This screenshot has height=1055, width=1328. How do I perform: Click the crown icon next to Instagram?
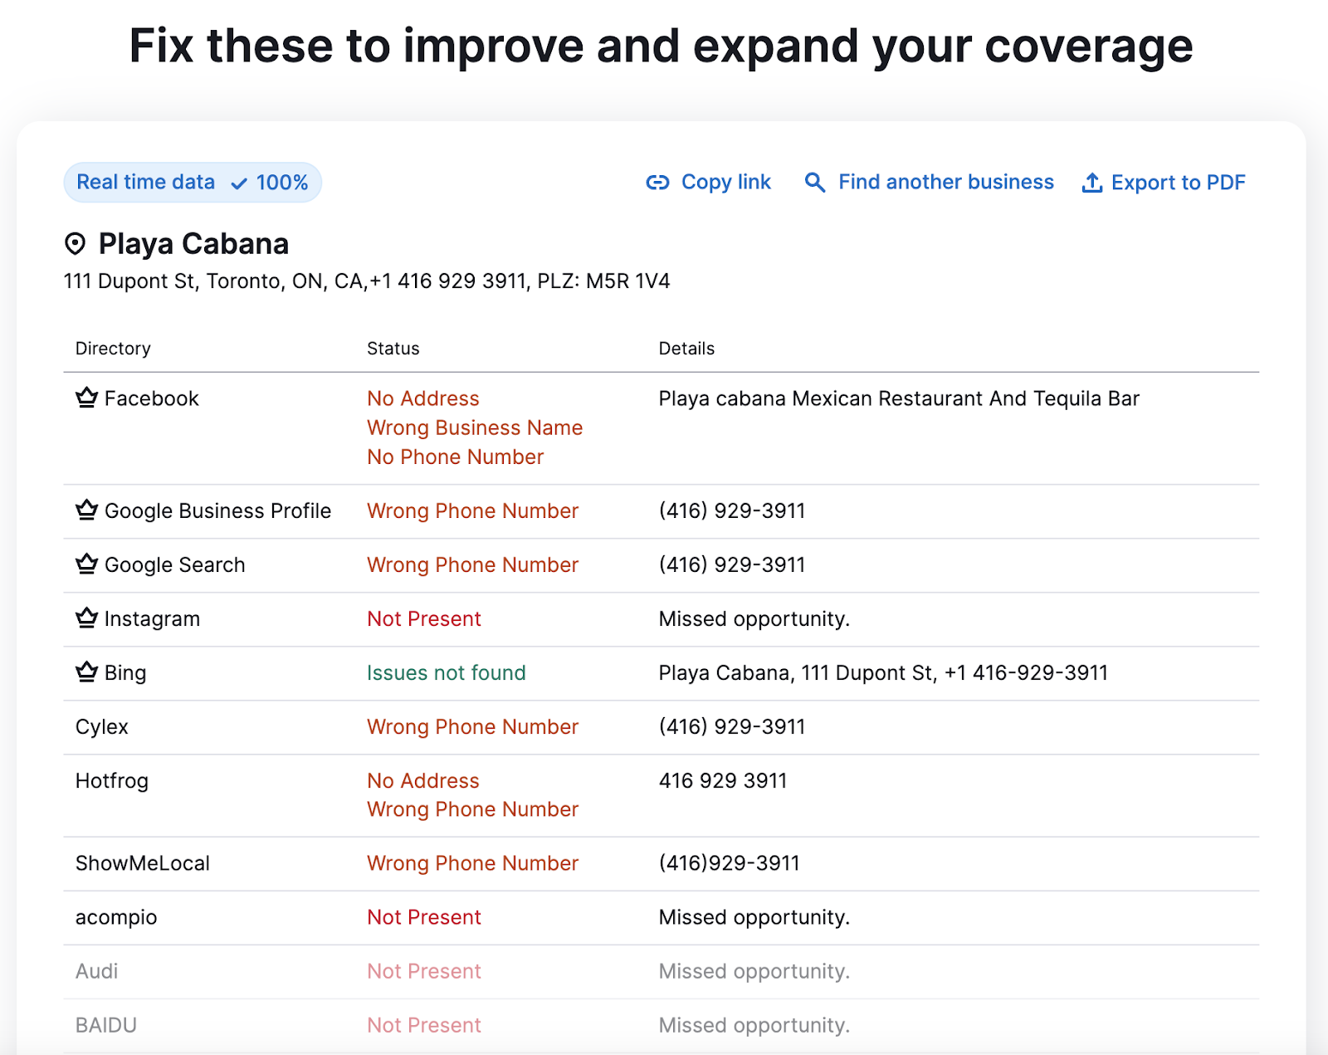[85, 618]
